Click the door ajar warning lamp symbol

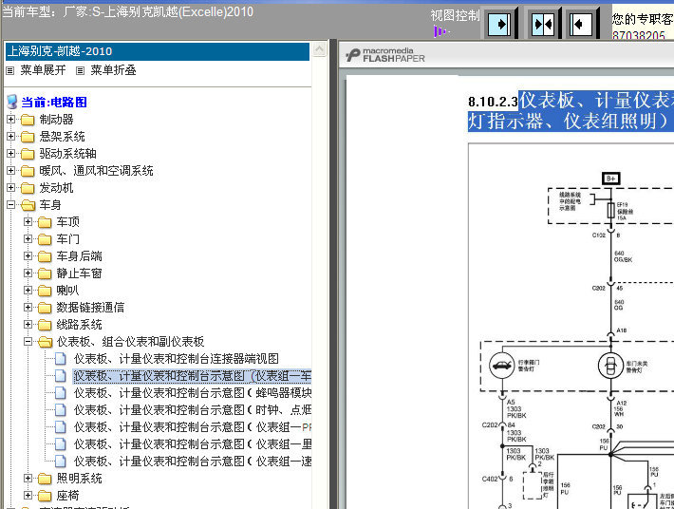point(610,366)
